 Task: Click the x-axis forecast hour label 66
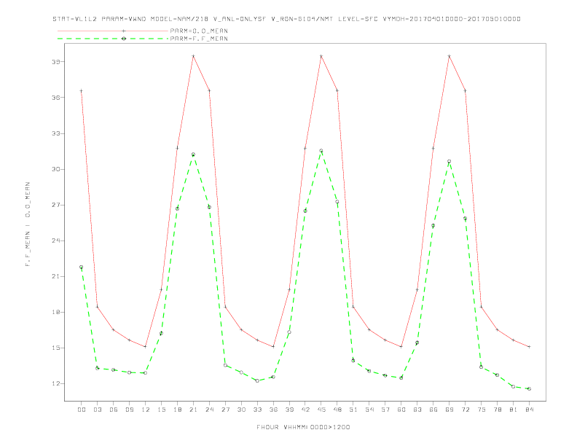click(433, 410)
